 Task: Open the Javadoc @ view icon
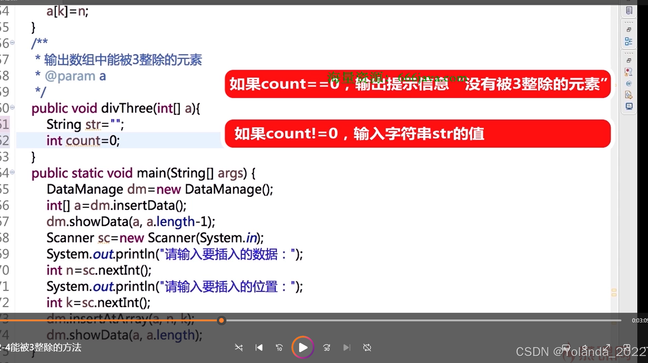[x=629, y=83]
